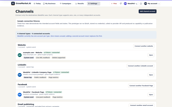This screenshot has width=172, height=107.
Task: Click the Facebook Page metrics tag
Action: (x=57, y=97)
